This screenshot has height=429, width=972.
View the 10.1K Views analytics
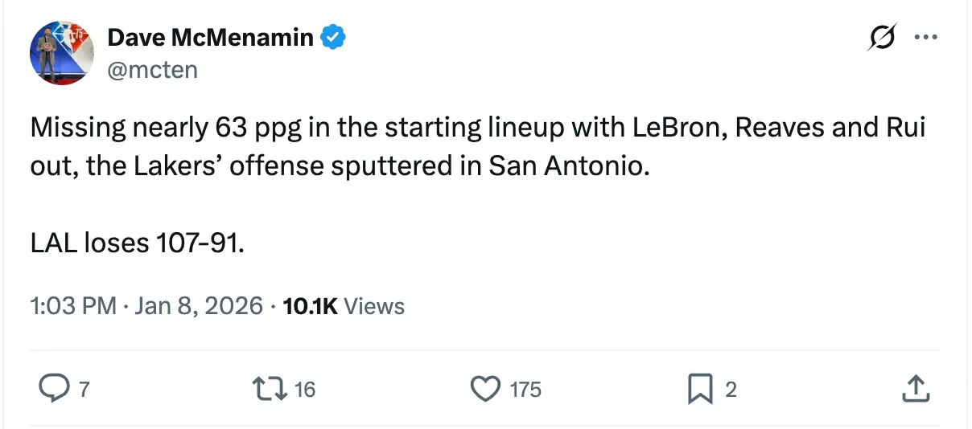(x=344, y=305)
